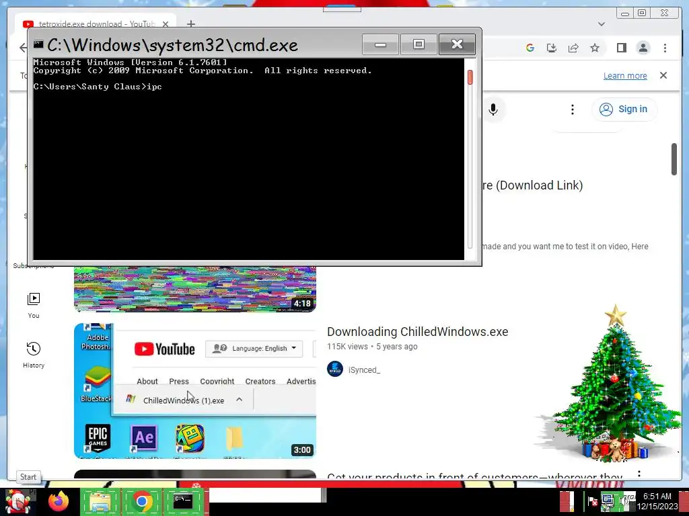The height and width of the screenshot is (516, 689).
Task: Click the YouTube page scrollbar thumb
Action: coord(674,159)
